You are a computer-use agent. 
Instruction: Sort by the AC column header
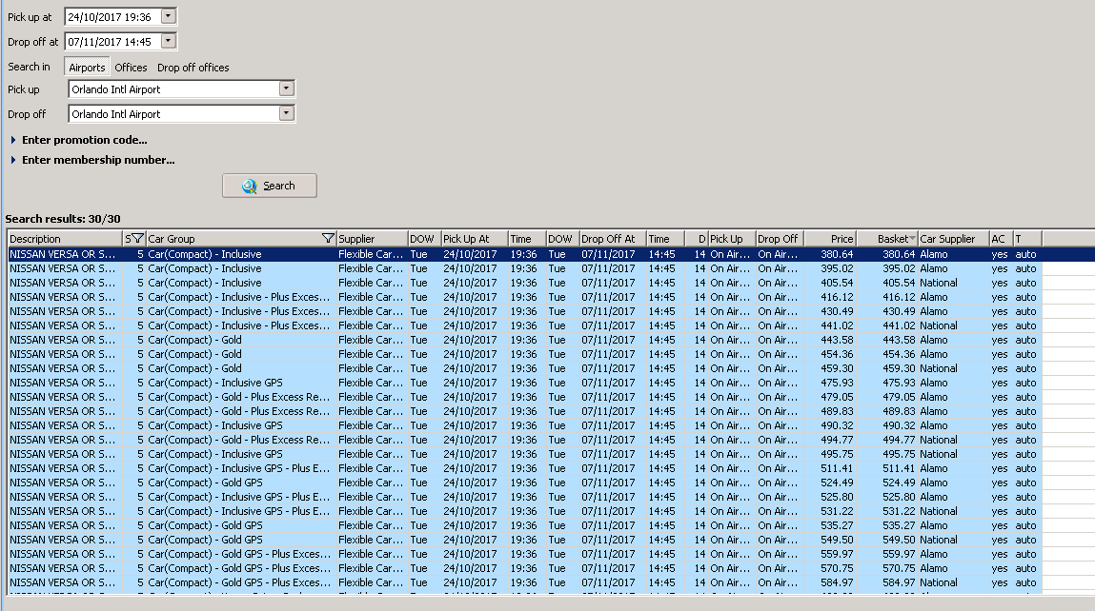(x=1001, y=239)
